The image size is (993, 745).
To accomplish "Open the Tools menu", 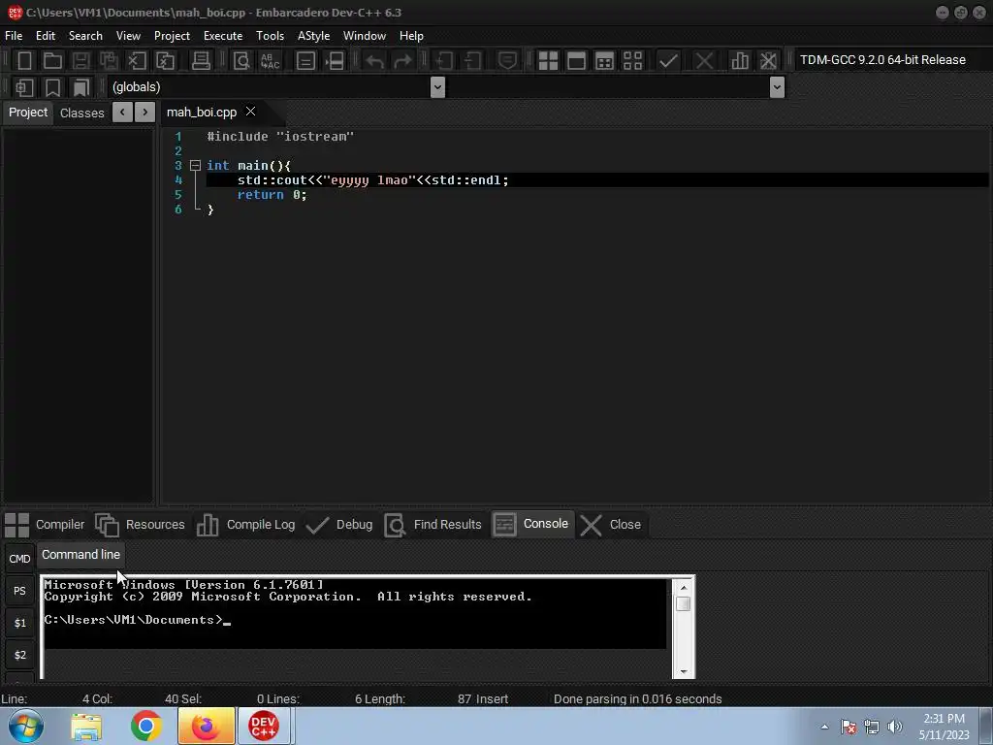I will 270,36.
